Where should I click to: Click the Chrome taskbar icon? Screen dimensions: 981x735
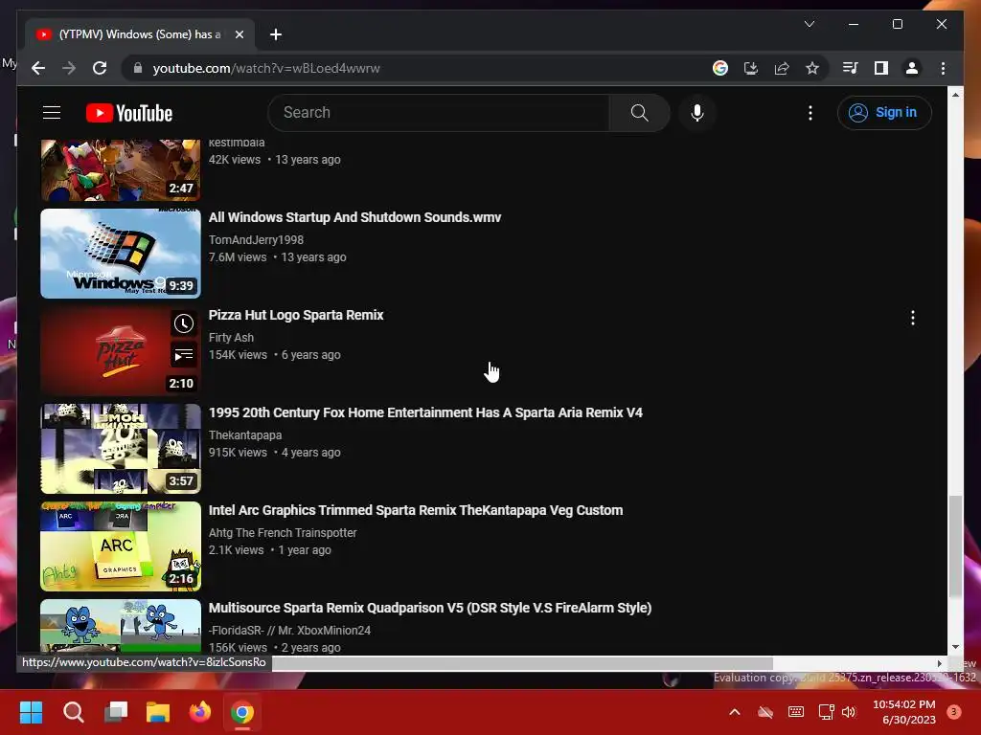242,712
